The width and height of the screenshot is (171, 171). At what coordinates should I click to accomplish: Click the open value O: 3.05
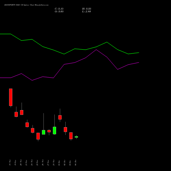point(59,12)
